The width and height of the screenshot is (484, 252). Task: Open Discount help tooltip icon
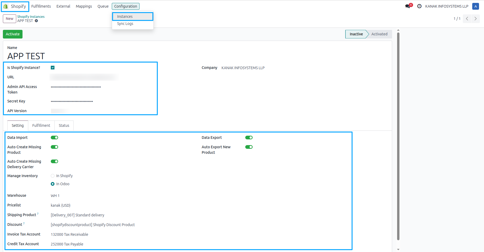coord(24,223)
